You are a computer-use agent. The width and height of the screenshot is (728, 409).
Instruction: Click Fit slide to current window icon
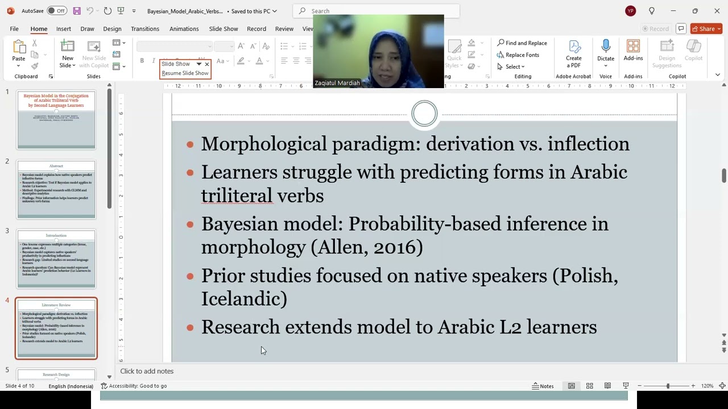coord(722,386)
